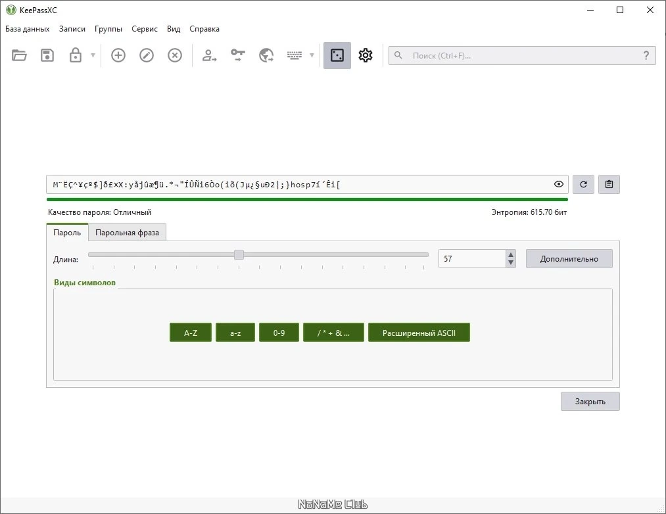This screenshot has height=514, width=666.
Task: Toggle 0-9 digits characters
Action: coord(279,333)
